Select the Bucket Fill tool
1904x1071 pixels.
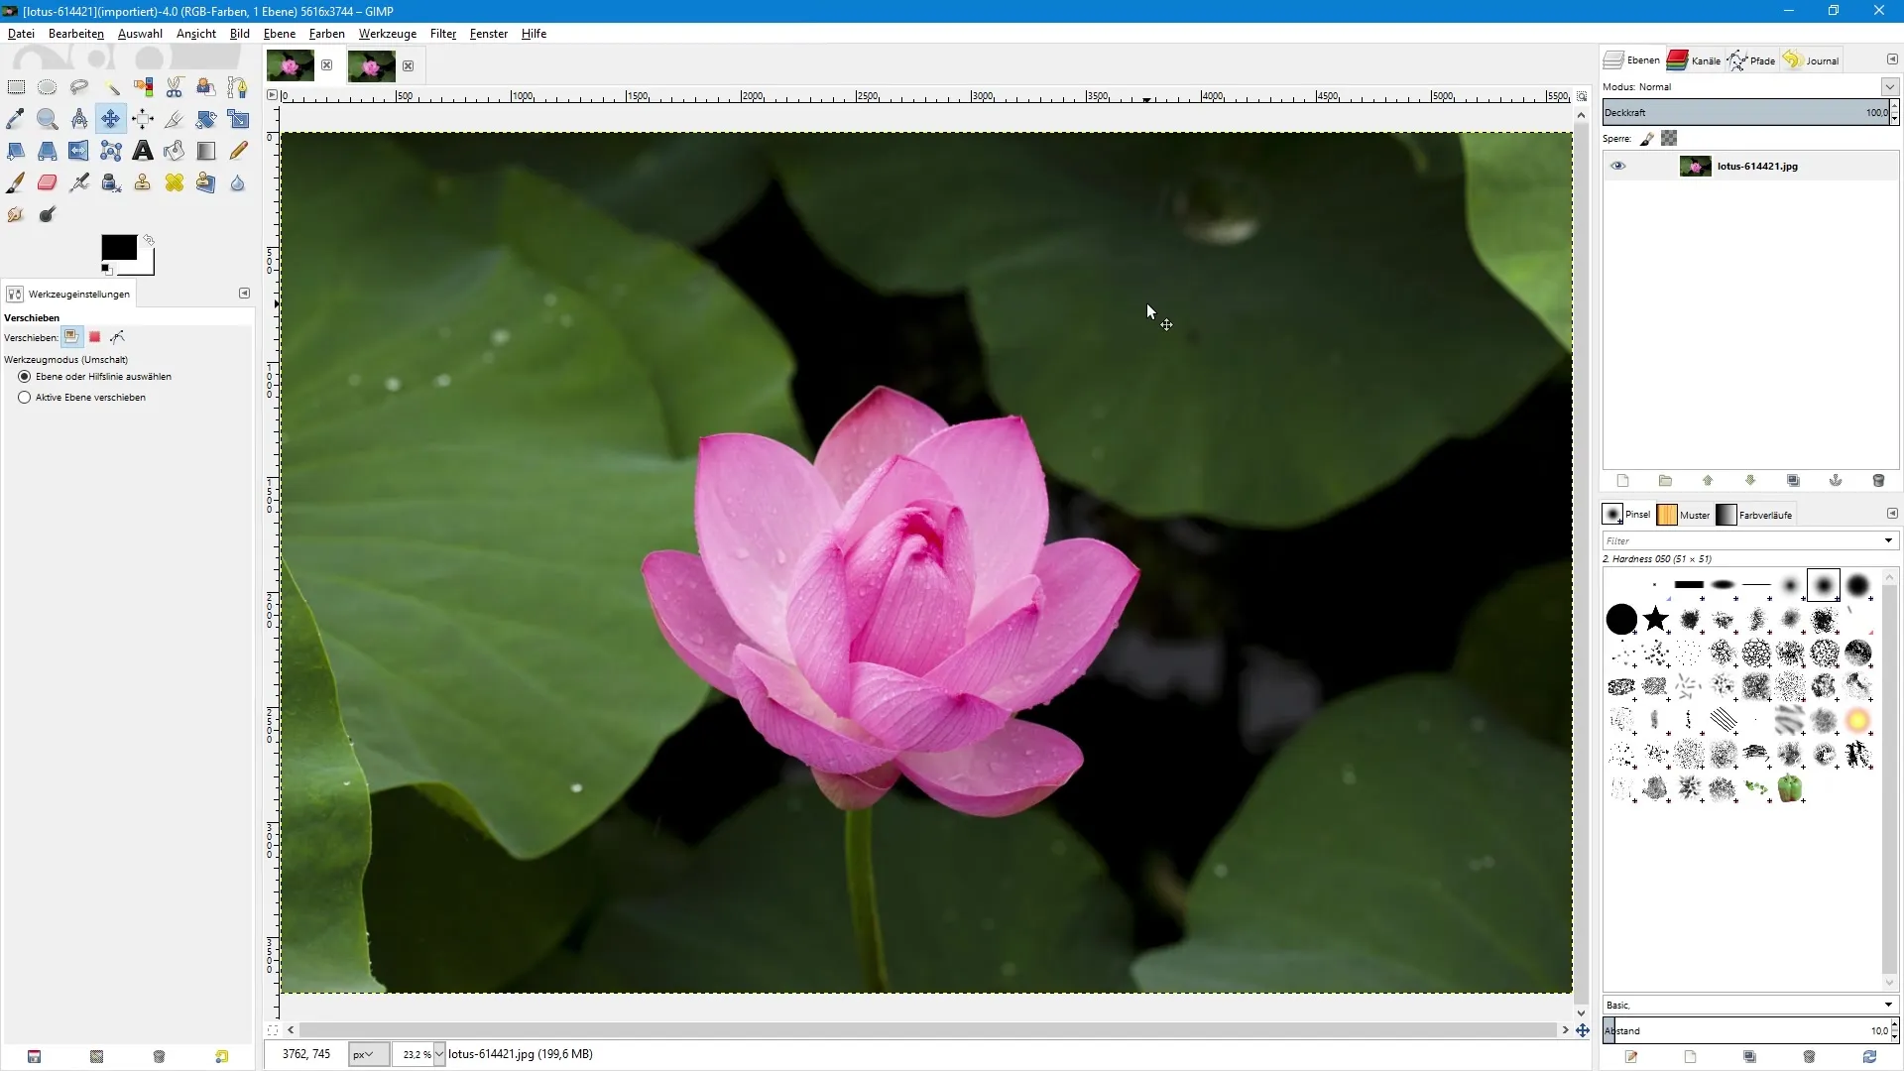[x=175, y=151]
